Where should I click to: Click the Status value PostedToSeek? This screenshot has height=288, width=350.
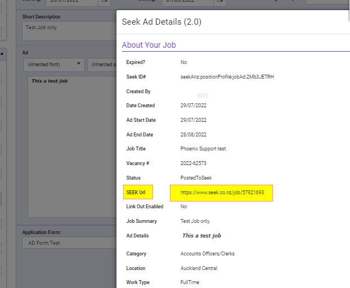[196, 178]
